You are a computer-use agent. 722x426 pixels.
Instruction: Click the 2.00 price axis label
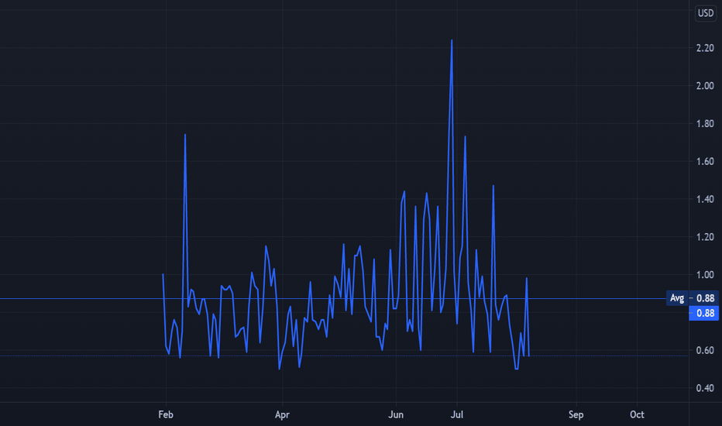(x=705, y=86)
